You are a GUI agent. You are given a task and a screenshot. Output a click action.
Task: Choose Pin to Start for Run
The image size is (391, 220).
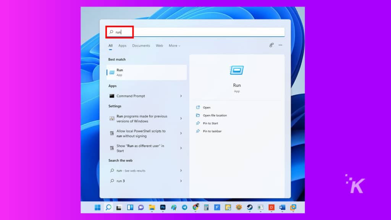210,123
